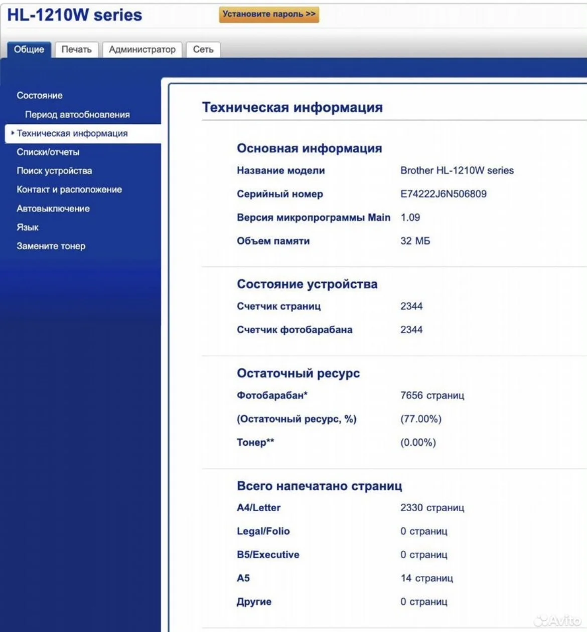The height and width of the screenshot is (632, 587).
Task: Click the Счетчик фотобарабана value 2344
Action: click(x=411, y=330)
